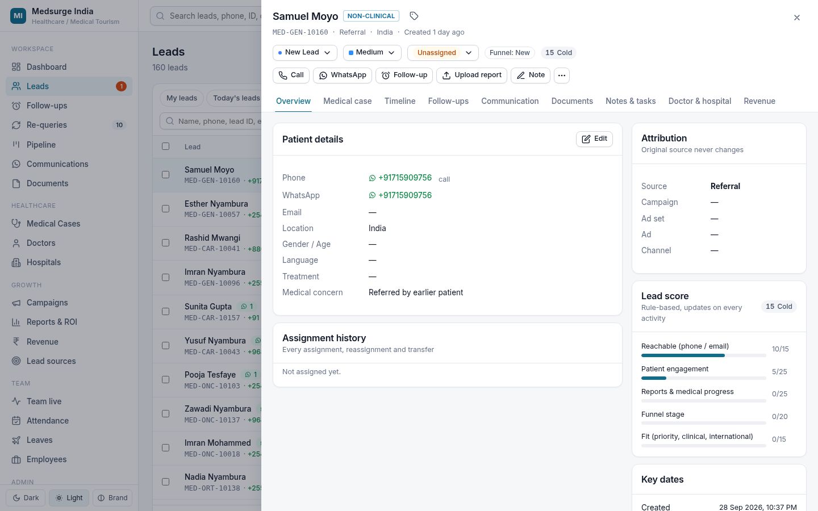
Task: Open Revenue in the left sidebar
Action: point(69,342)
